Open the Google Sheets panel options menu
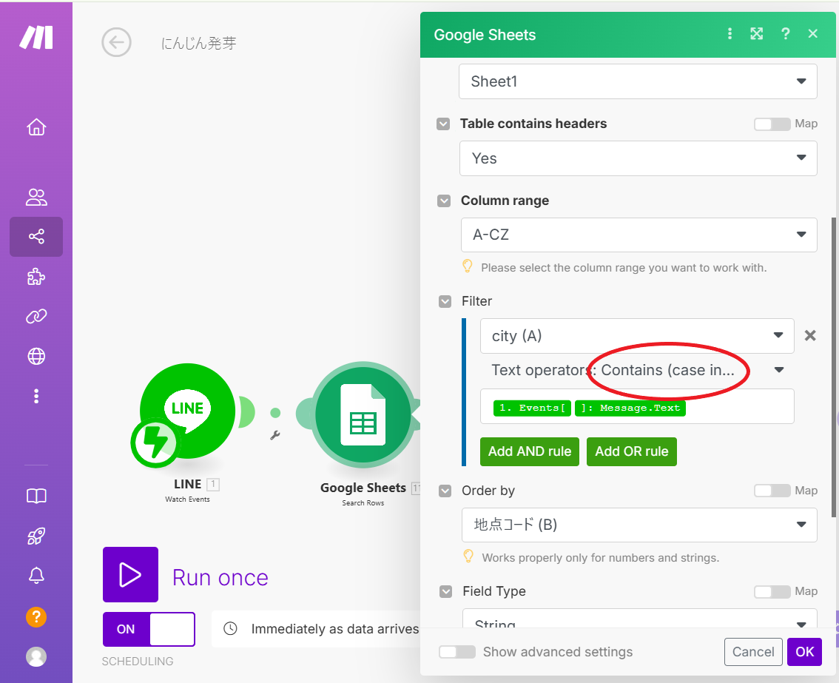This screenshot has height=683, width=839. 730,34
